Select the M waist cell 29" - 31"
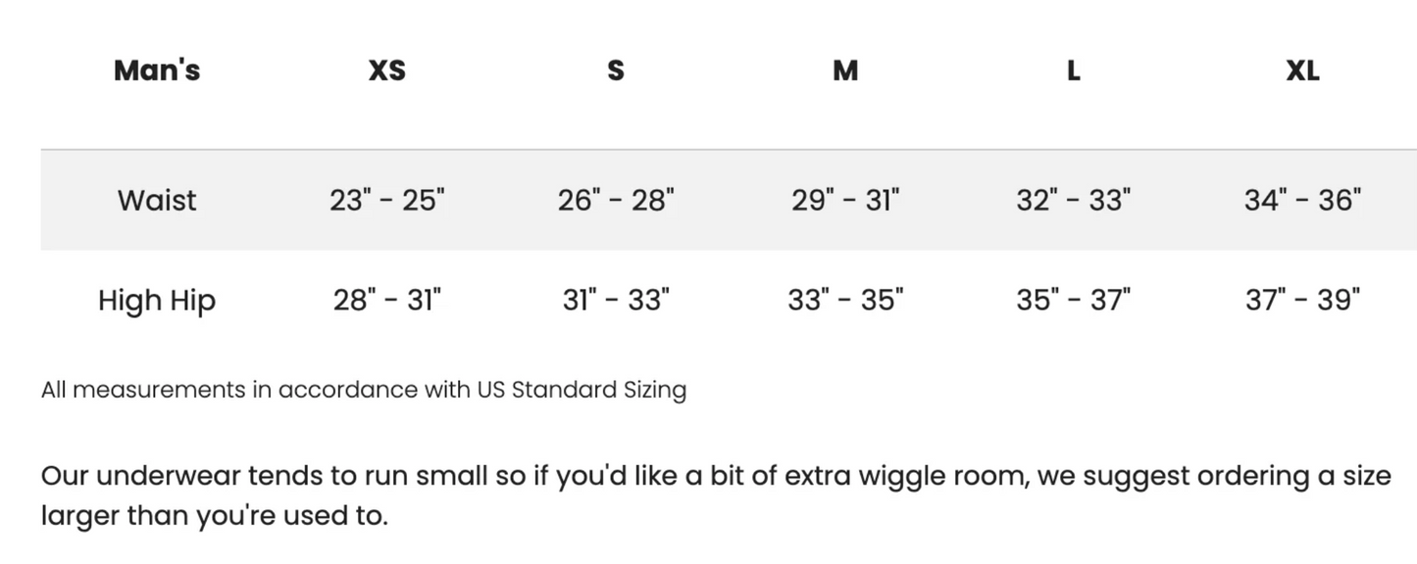1417x564 pixels. [x=845, y=200]
